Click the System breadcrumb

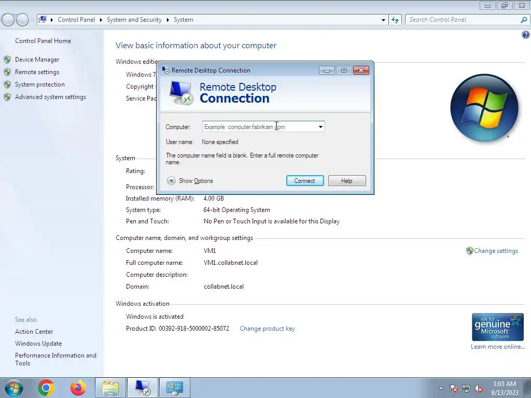(x=184, y=20)
